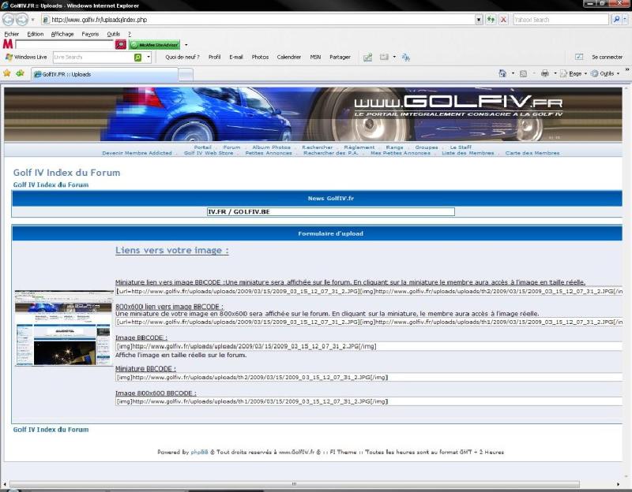Click Quoi de neuf ? toolbar link
This screenshot has width=632, height=492.
(182, 57)
